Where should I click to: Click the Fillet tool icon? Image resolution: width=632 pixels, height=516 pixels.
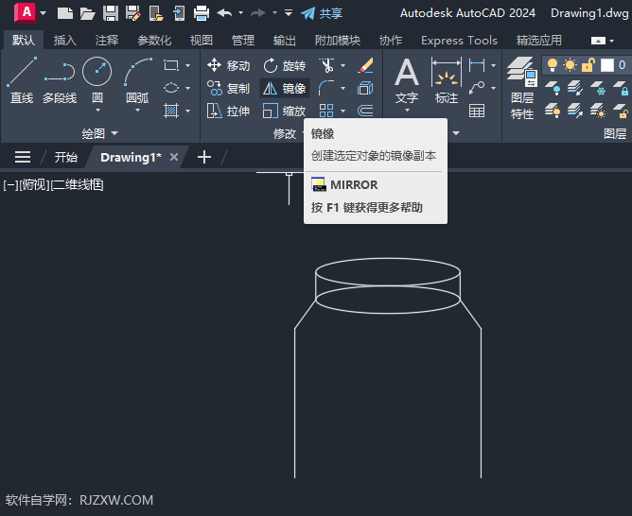point(326,88)
